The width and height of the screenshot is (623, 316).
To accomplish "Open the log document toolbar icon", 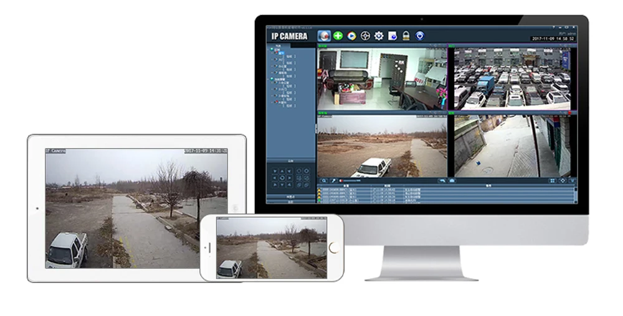I will click(x=392, y=35).
